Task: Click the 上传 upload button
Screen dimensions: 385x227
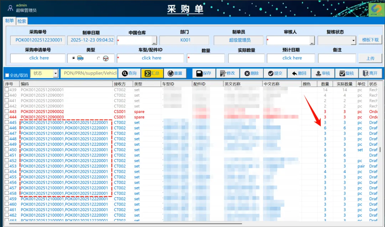Action: click(370, 58)
